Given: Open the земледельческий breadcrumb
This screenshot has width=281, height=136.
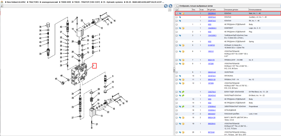Looking at the screenshot, I should coord(49,2).
